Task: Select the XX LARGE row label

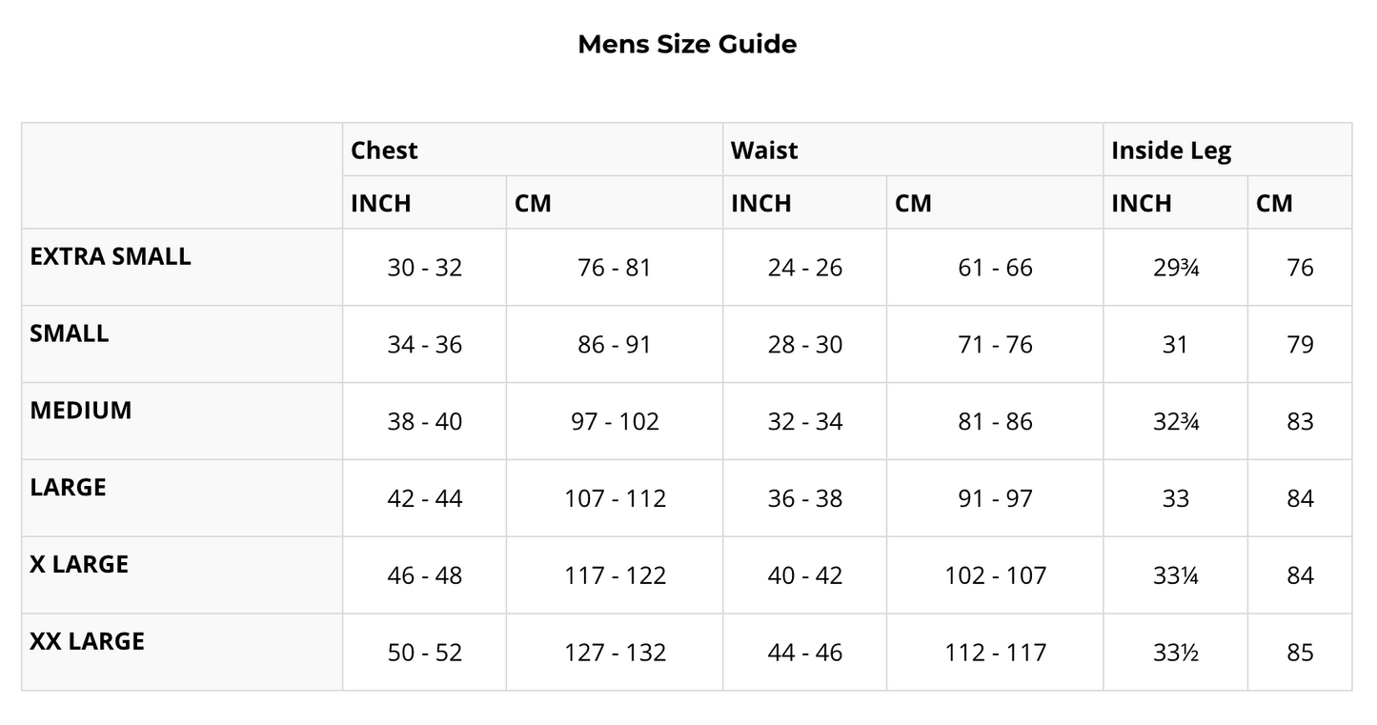Action: [88, 641]
